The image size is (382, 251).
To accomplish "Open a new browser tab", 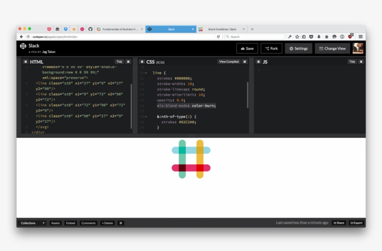I will coord(252,29).
